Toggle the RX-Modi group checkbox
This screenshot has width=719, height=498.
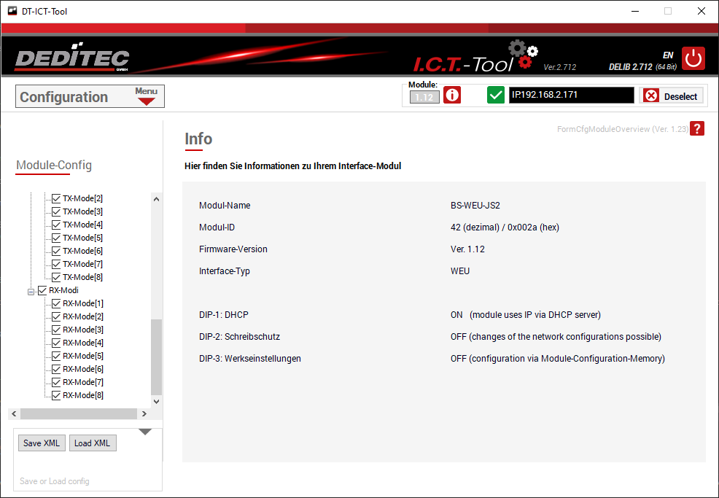(42, 290)
